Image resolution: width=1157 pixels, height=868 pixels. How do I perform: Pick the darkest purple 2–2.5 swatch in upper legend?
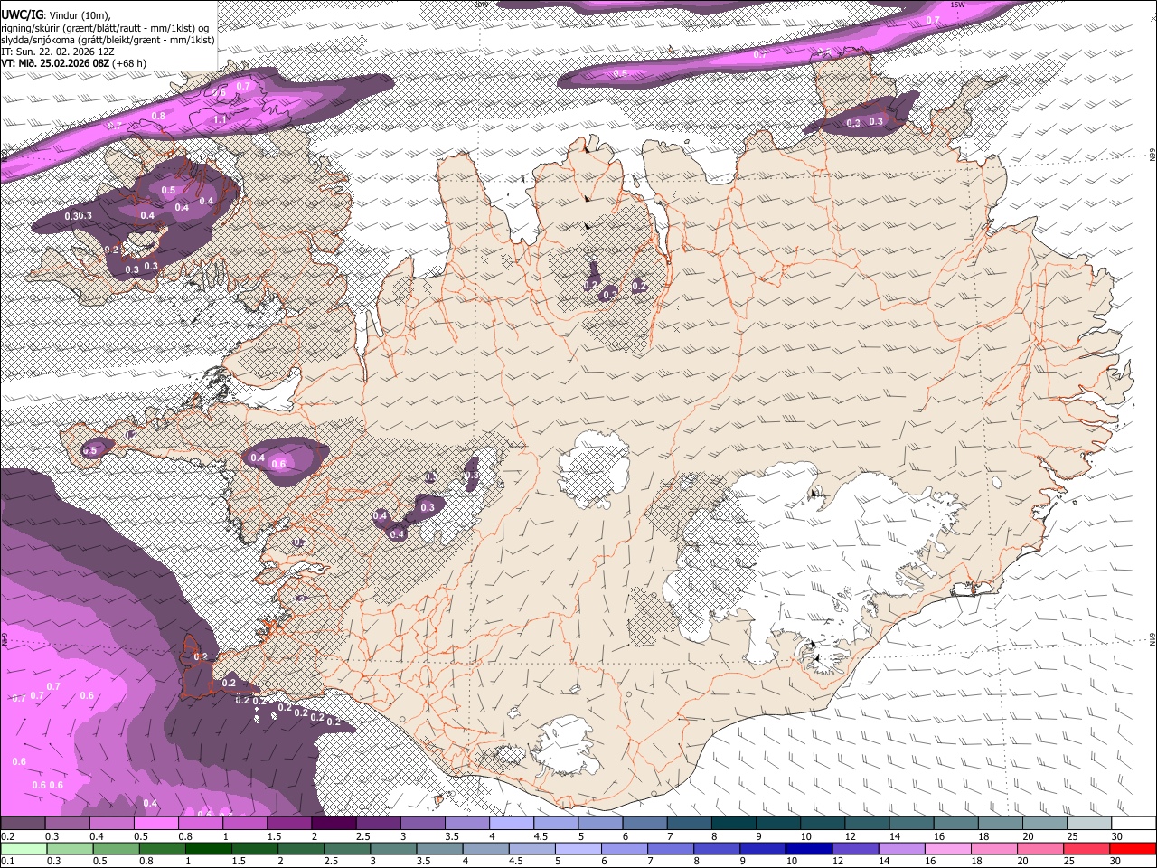334,824
